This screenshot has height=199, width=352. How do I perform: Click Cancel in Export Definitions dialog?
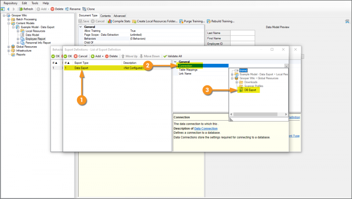tap(81, 56)
